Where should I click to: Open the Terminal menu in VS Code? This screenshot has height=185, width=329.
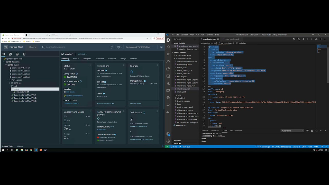pos(209,35)
